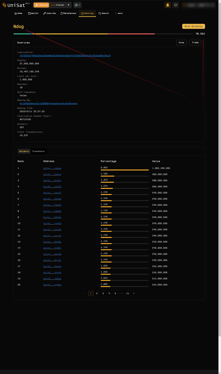Image resolution: width=221 pixels, height=374 pixels.
Task: Go to pagination page 2
Action: click(x=97, y=293)
